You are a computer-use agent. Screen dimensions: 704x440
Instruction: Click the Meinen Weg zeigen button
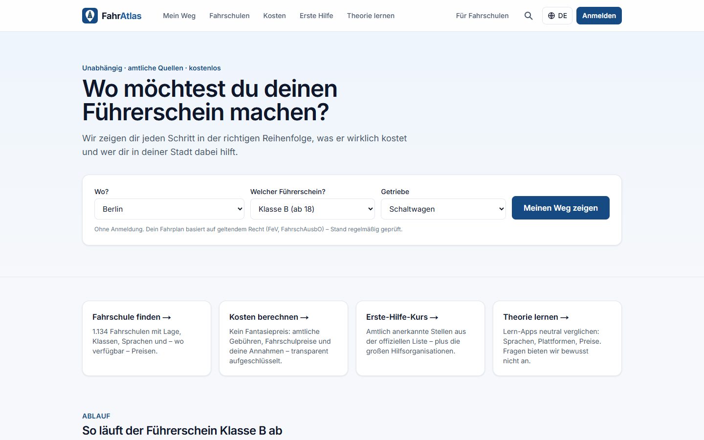pos(561,208)
